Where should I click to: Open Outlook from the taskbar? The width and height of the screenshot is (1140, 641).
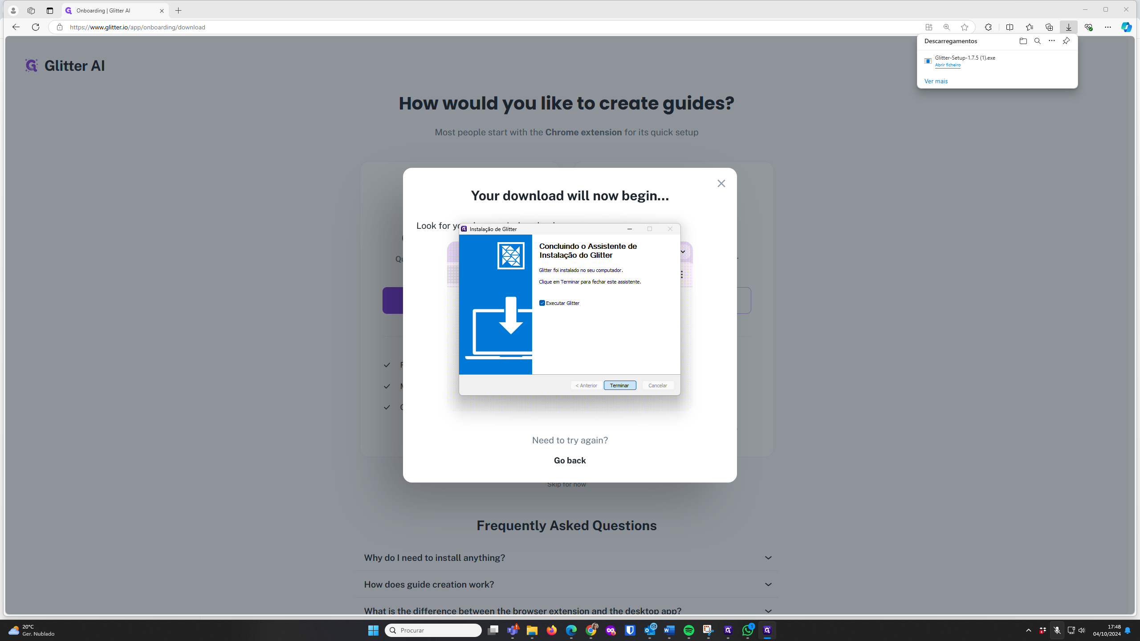point(650,630)
